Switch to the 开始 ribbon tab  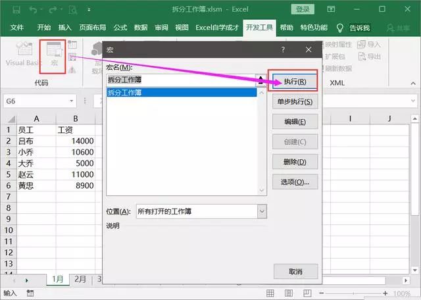(x=44, y=28)
